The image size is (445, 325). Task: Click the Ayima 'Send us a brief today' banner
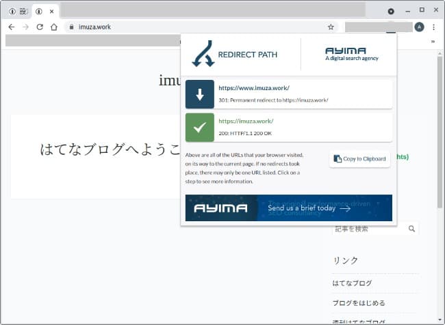coord(289,208)
